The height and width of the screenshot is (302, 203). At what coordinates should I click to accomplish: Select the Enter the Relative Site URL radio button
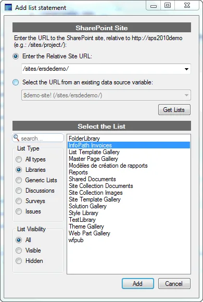(x=16, y=56)
